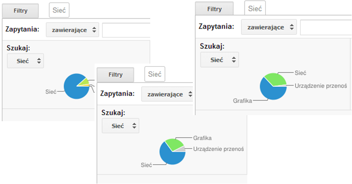Open the Szukaj Sieć dropdown in the top-left panel

[x=25, y=61]
